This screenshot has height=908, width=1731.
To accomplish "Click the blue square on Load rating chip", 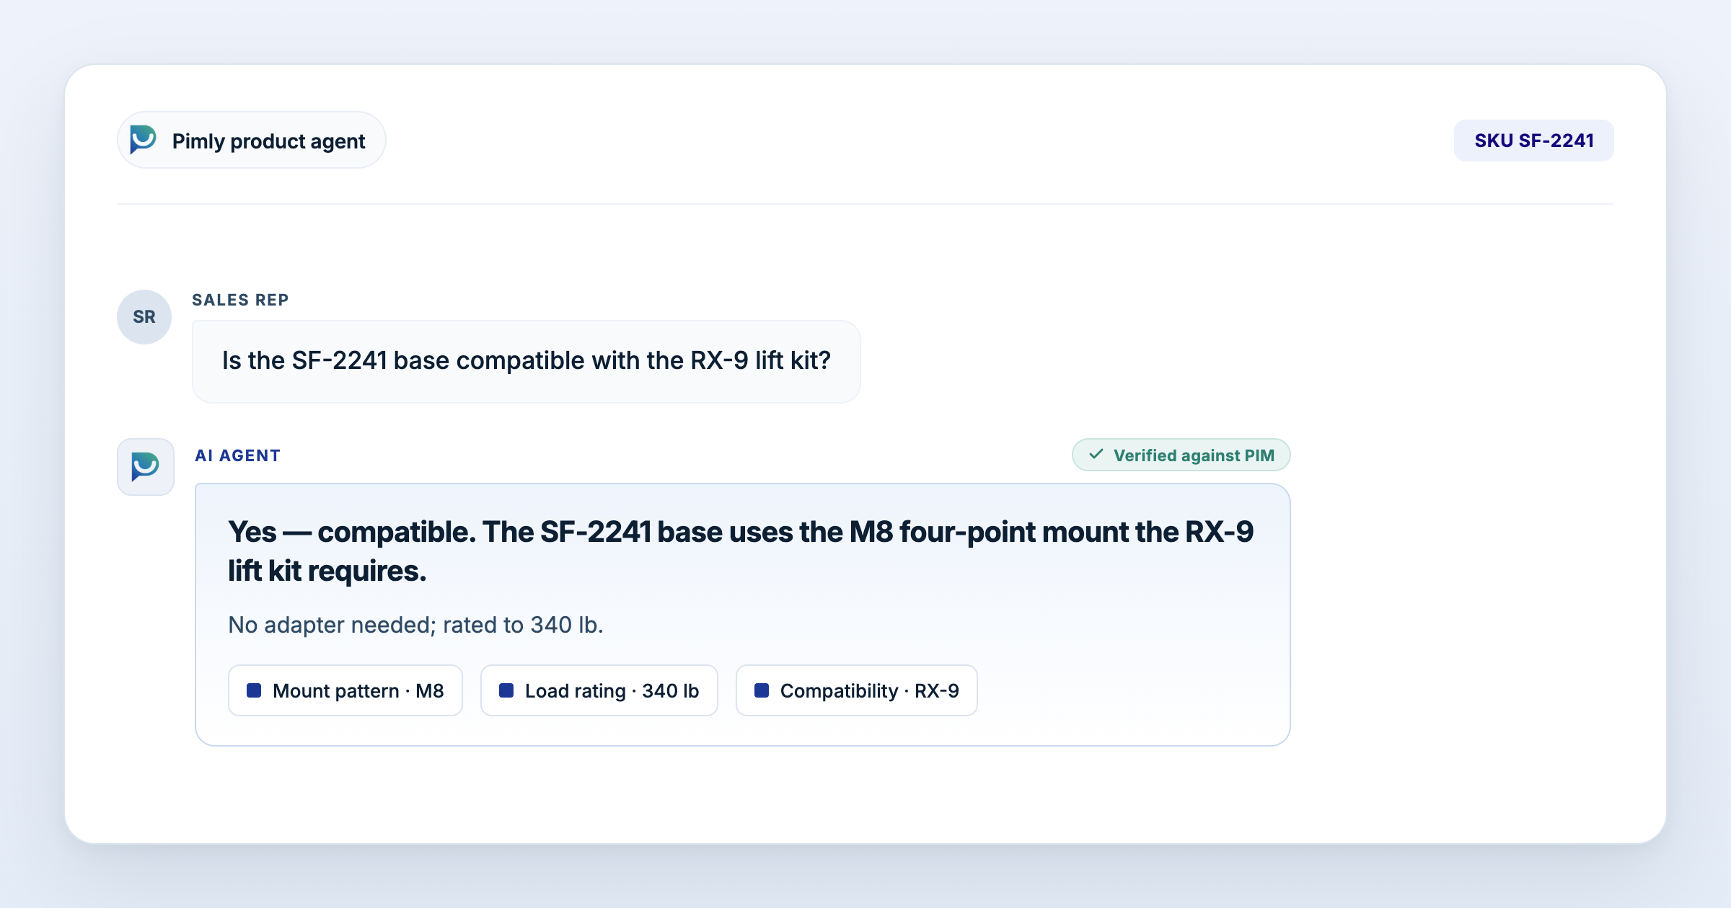I will point(506,690).
